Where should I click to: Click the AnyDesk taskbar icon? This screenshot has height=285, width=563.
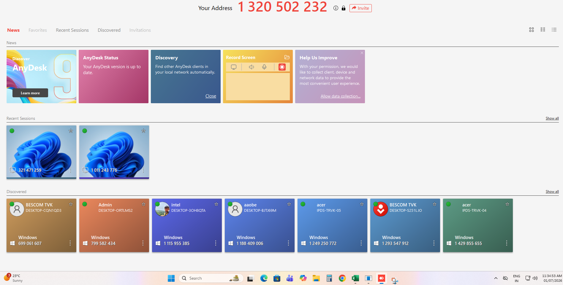(x=382, y=278)
